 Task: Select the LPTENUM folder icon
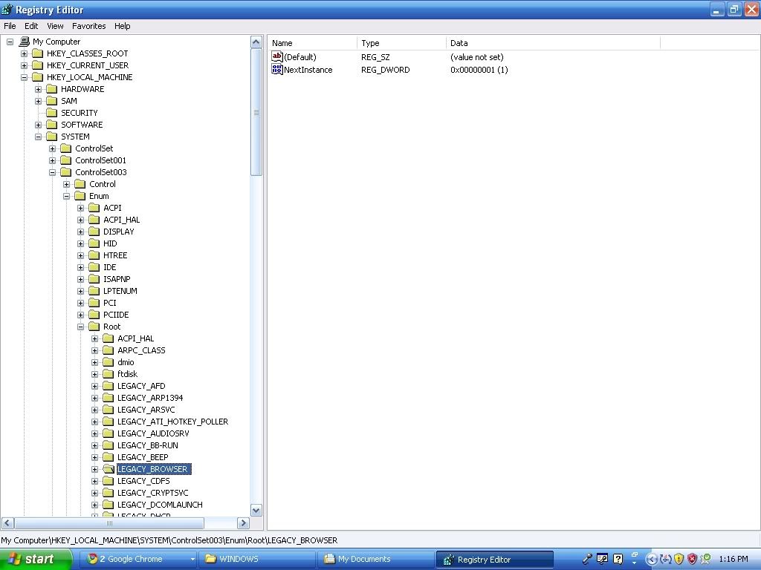[94, 291]
